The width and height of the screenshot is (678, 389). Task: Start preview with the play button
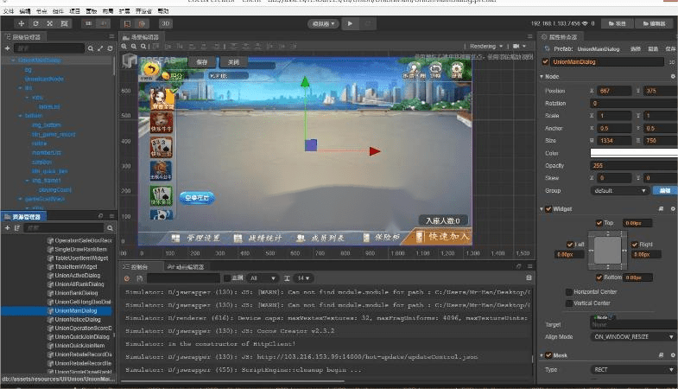click(x=350, y=23)
